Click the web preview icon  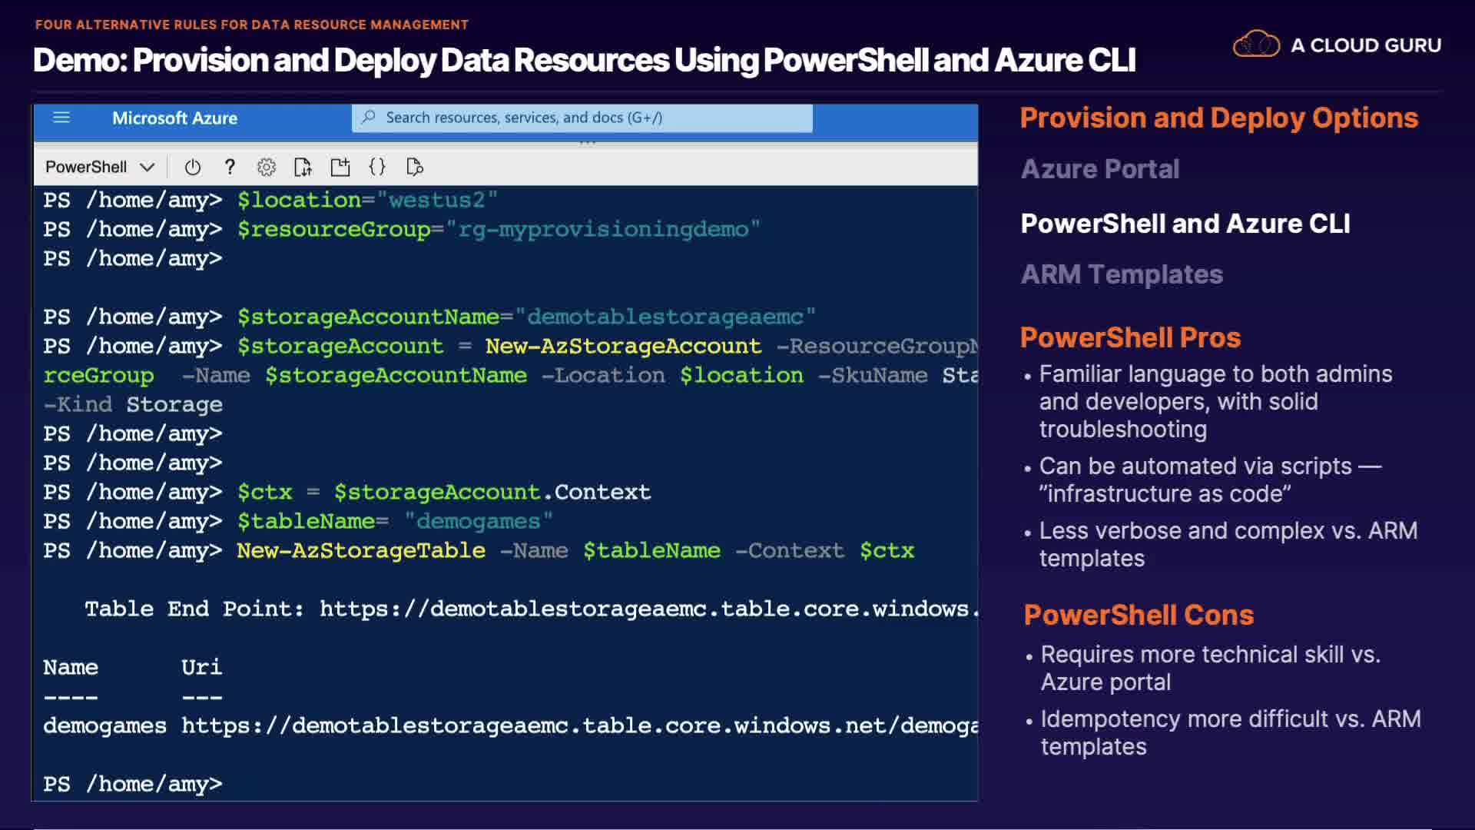pyautogui.click(x=415, y=167)
